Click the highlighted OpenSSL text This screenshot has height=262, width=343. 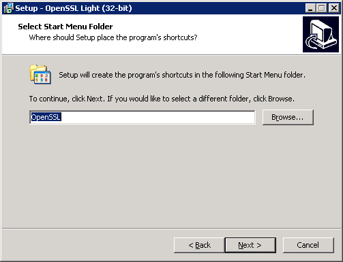(x=46, y=117)
